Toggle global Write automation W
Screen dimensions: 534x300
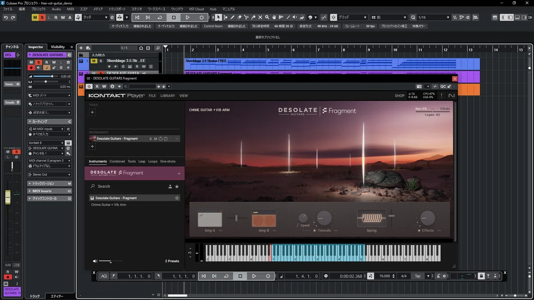coord(63,17)
